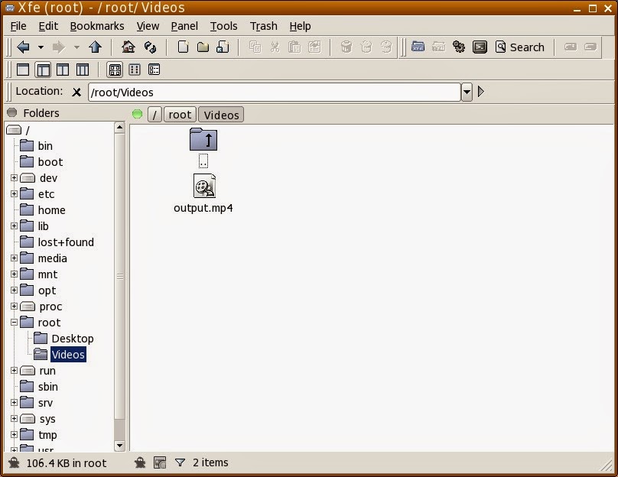Expand the mnt folder node

(x=15, y=274)
